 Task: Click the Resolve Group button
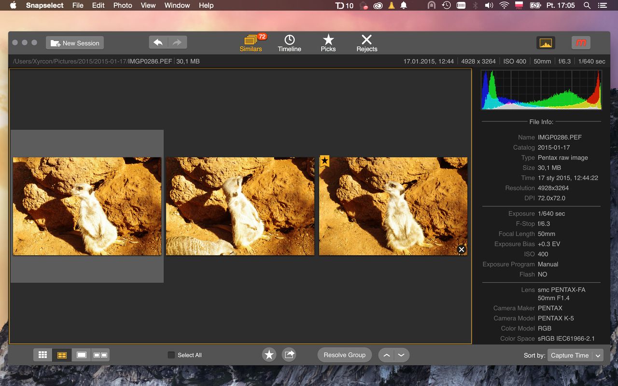click(x=345, y=355)
